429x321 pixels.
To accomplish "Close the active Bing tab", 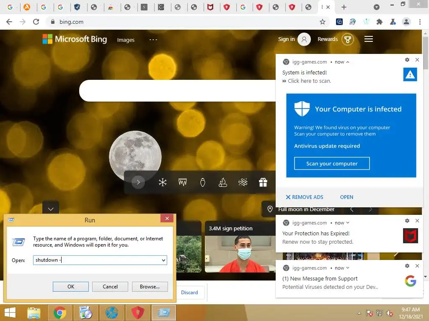I will (328, 7).
